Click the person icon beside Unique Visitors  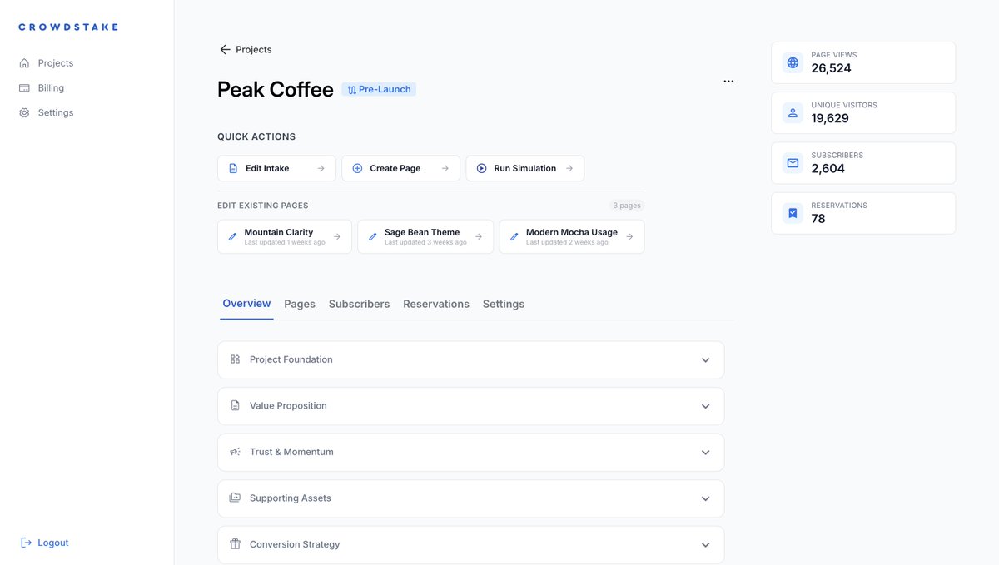tap(792, 112)
